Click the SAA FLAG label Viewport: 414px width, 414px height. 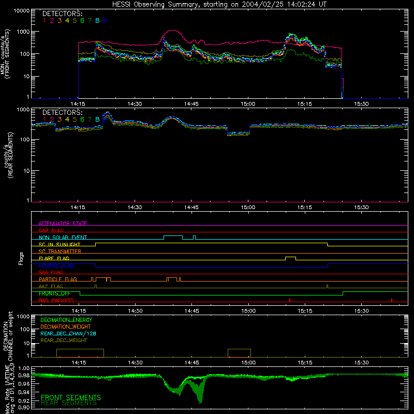pyautogui.click(x=51, y=272)
